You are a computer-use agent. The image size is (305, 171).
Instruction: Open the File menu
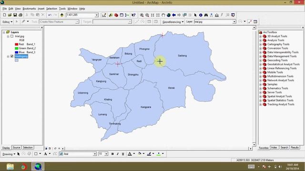(x=4, y=9)
